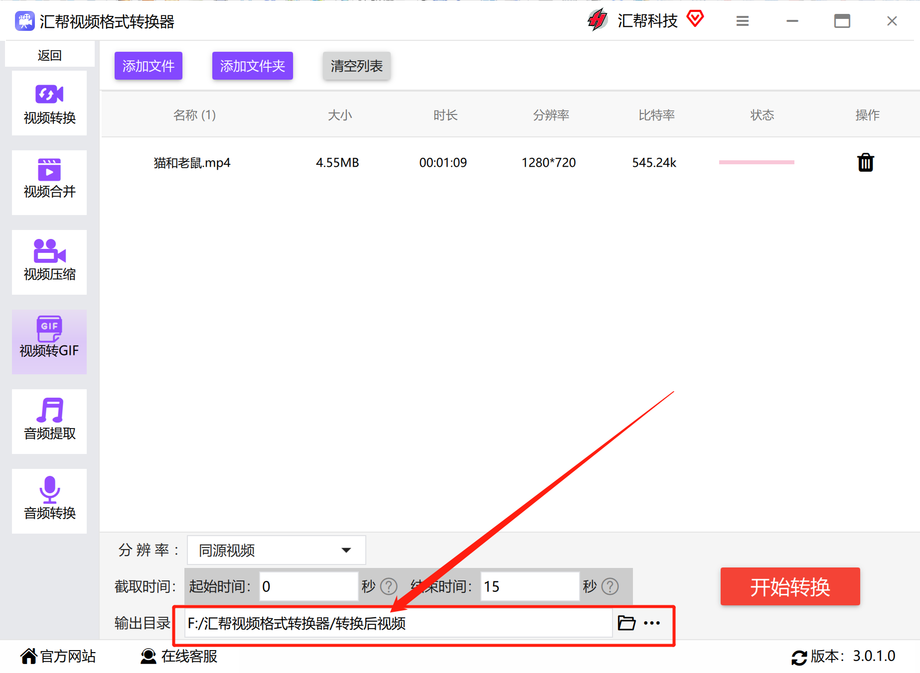Screen dimensions: 920x673
Task: Open the 视频合并 video merge module
Action: (49, 183)
